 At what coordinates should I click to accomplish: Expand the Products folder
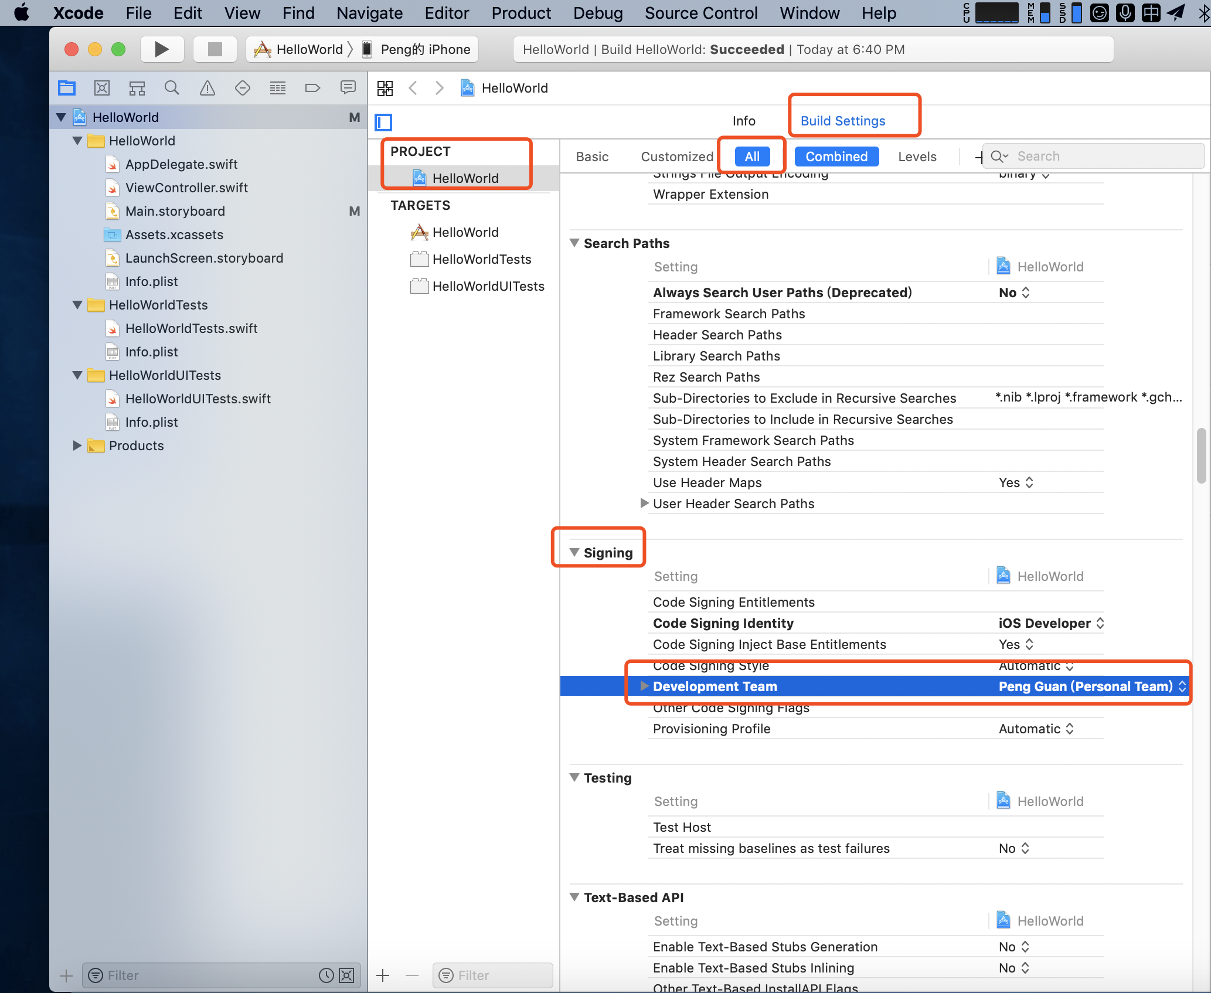(x=77, y=446)
